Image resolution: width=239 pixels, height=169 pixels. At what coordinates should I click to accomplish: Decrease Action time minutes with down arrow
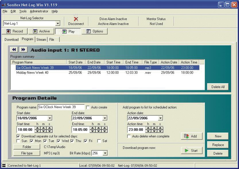pos(154,131)
